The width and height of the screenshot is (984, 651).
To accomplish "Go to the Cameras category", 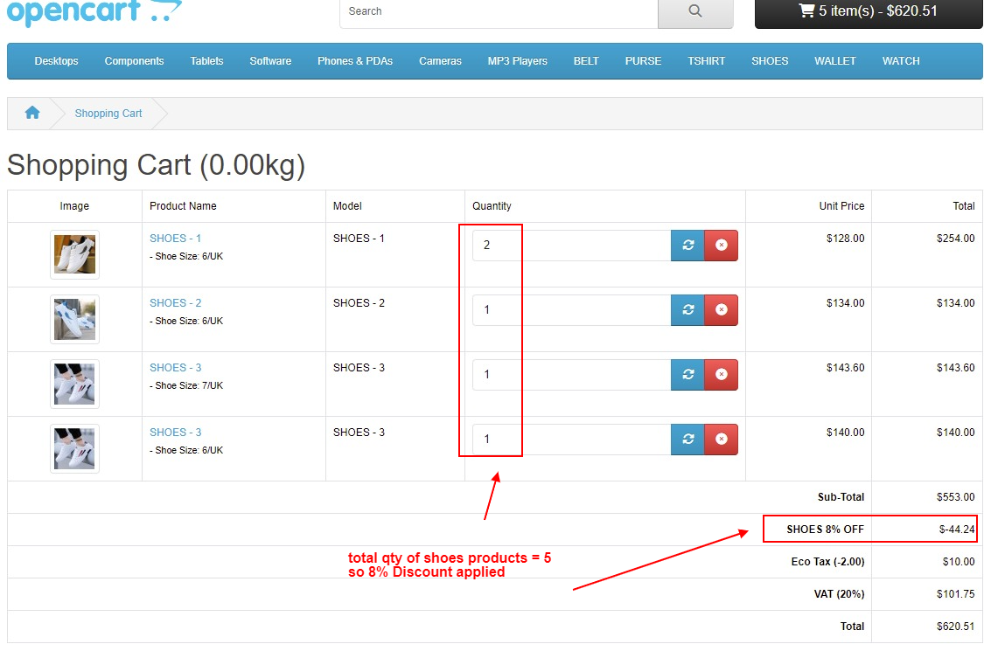I will (440, 61).
